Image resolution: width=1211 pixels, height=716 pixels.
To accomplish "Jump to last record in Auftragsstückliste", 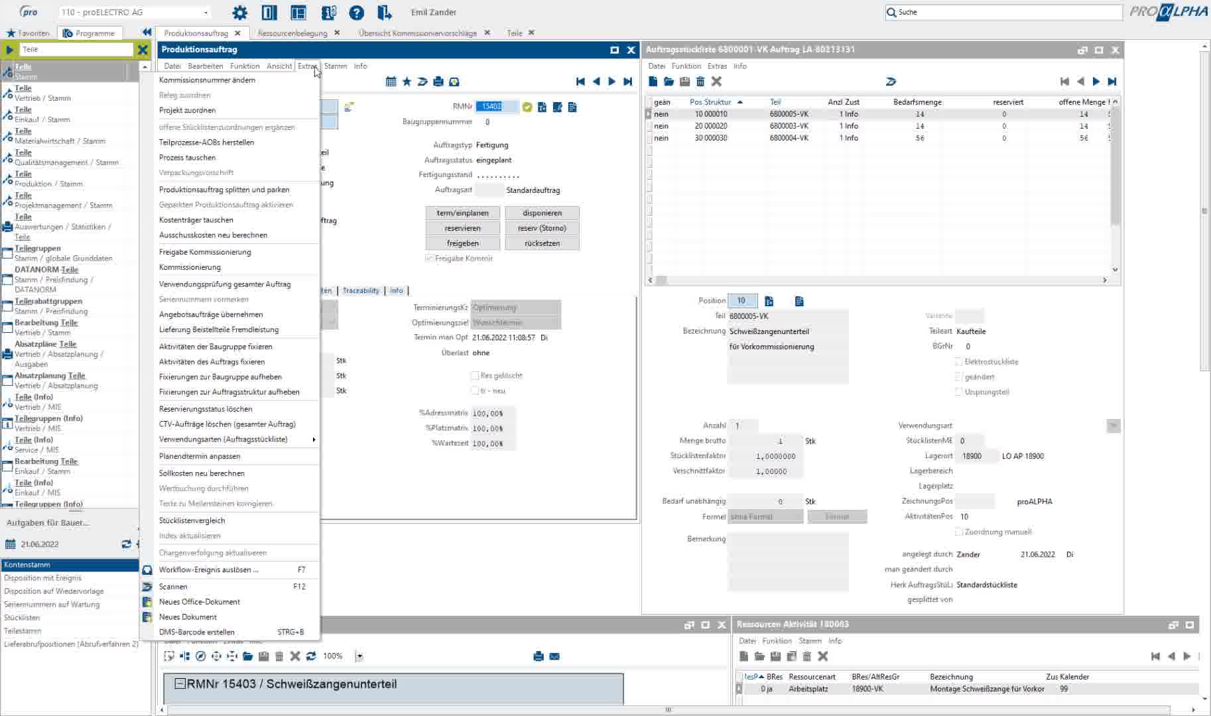I will click(1112, 82).
